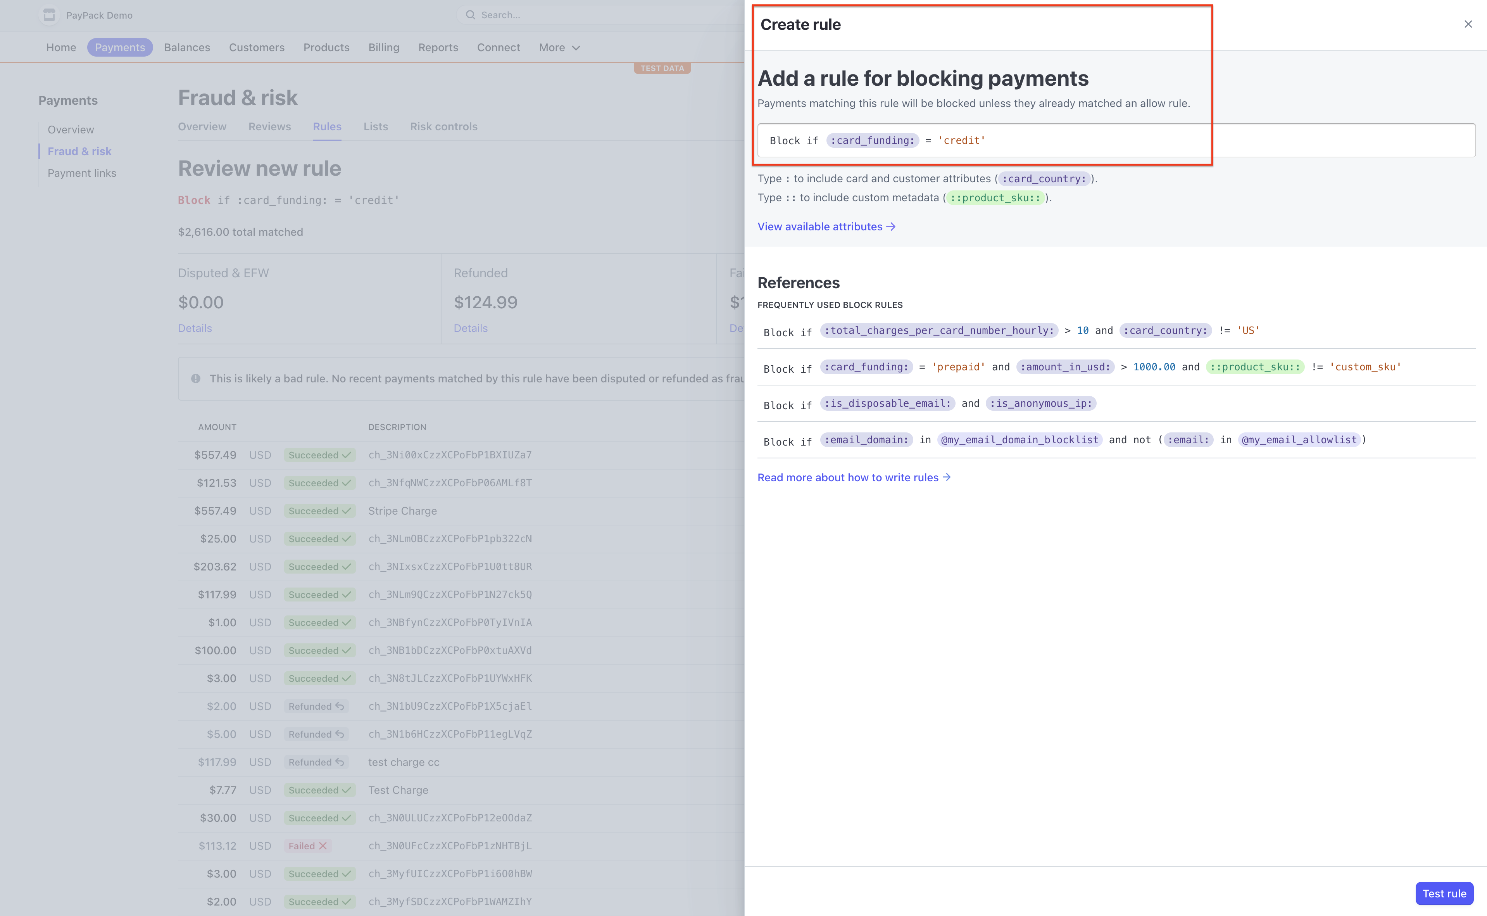Click Succeeded badge on $100.00 payment

(x=320, y=651)
